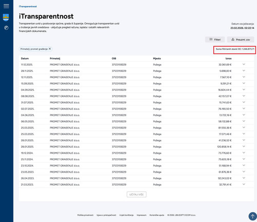Click the amount '76.190,50 €'
The height and width of the screenshot is (222, 257).
(x=225, y=109)
